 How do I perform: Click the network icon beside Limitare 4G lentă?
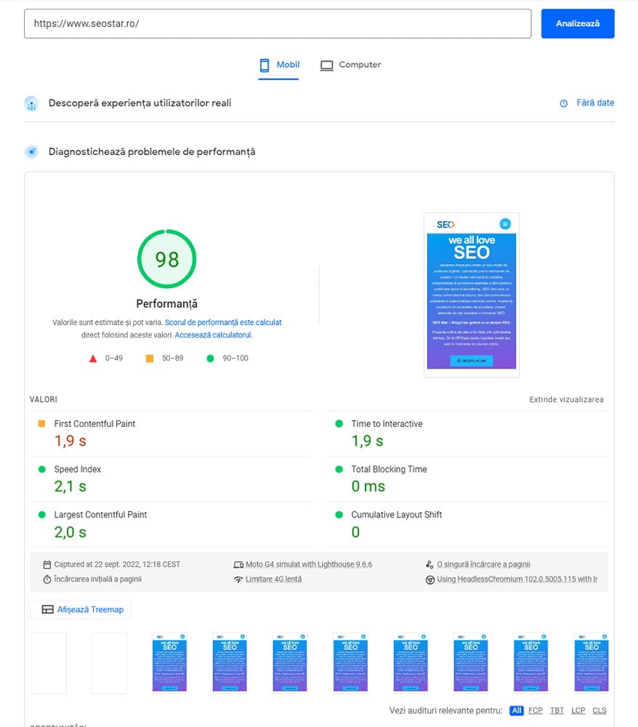pos(238,579)
